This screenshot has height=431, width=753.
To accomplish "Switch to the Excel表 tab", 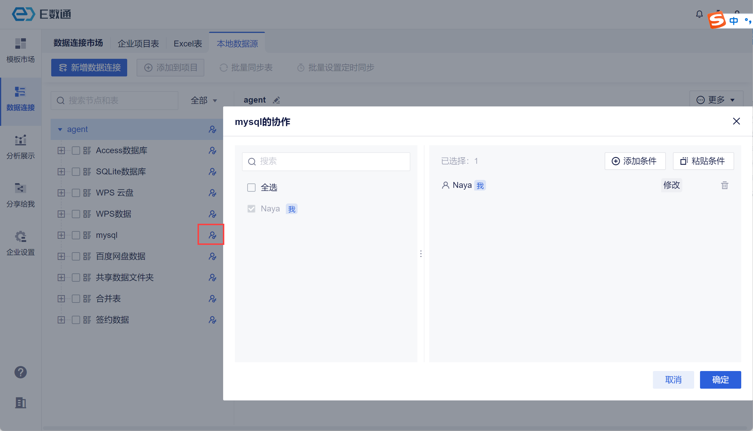I will (x=188, y=44).
